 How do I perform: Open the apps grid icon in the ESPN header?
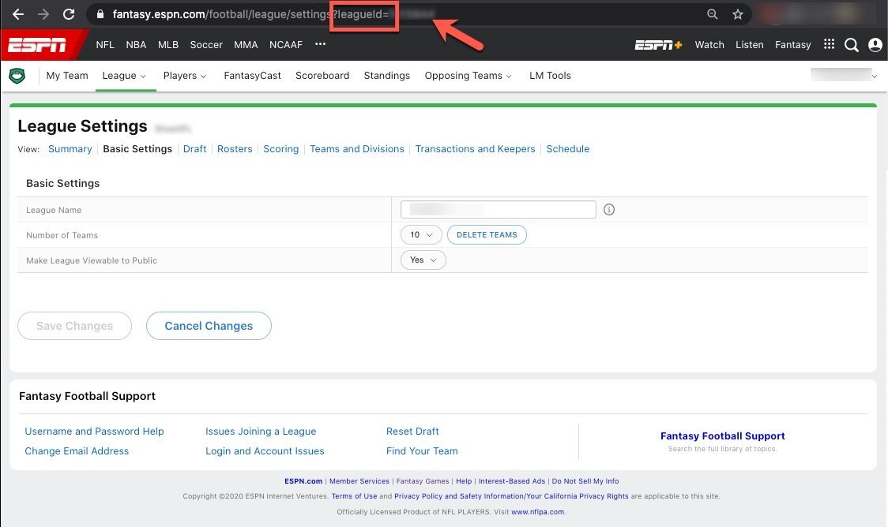(829, 44)
